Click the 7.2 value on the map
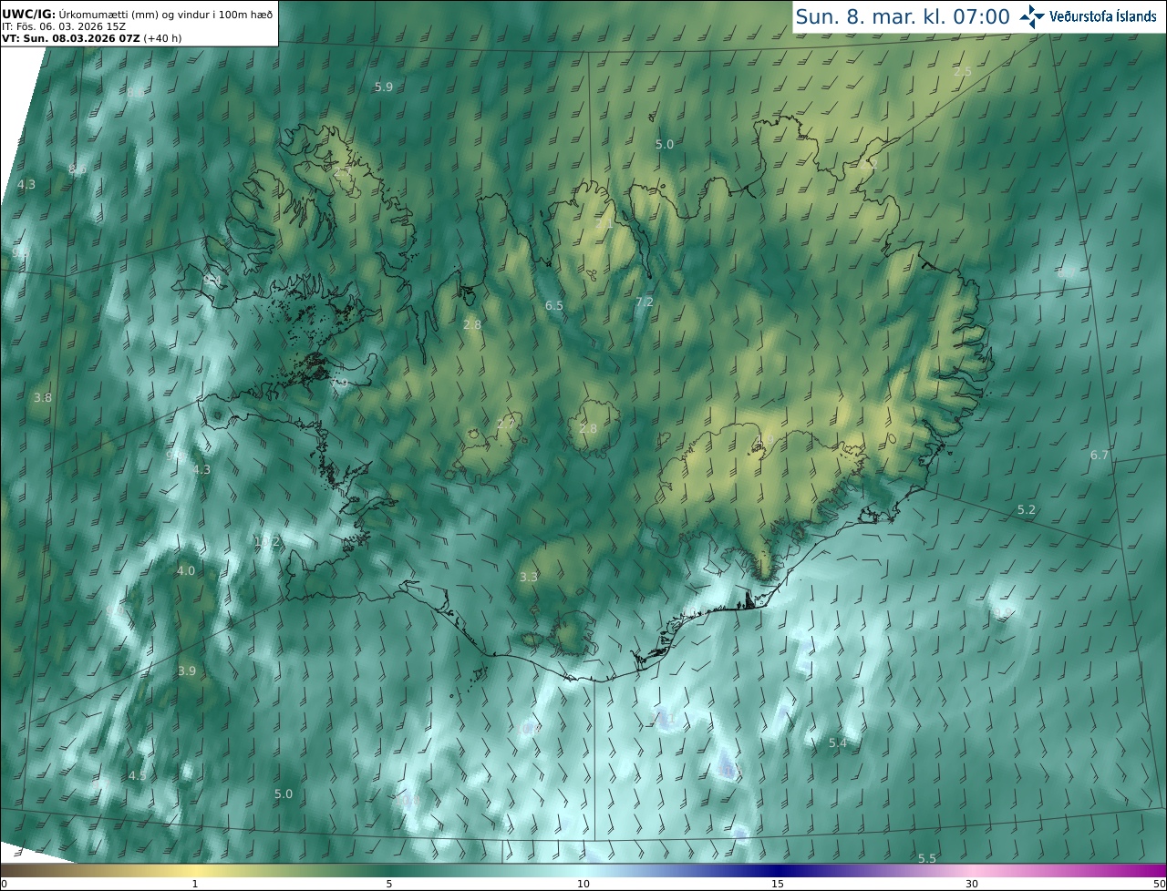Screen dimensions: 1167x891 point(645,302)
